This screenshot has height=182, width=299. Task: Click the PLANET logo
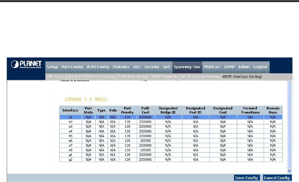coord(26,65)
